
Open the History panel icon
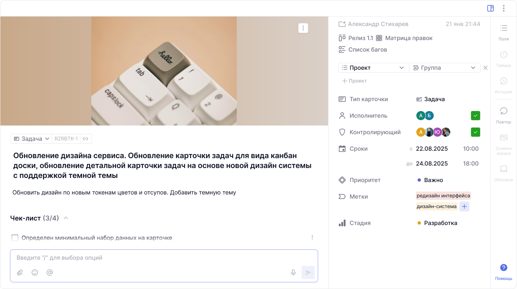[503, 81]
